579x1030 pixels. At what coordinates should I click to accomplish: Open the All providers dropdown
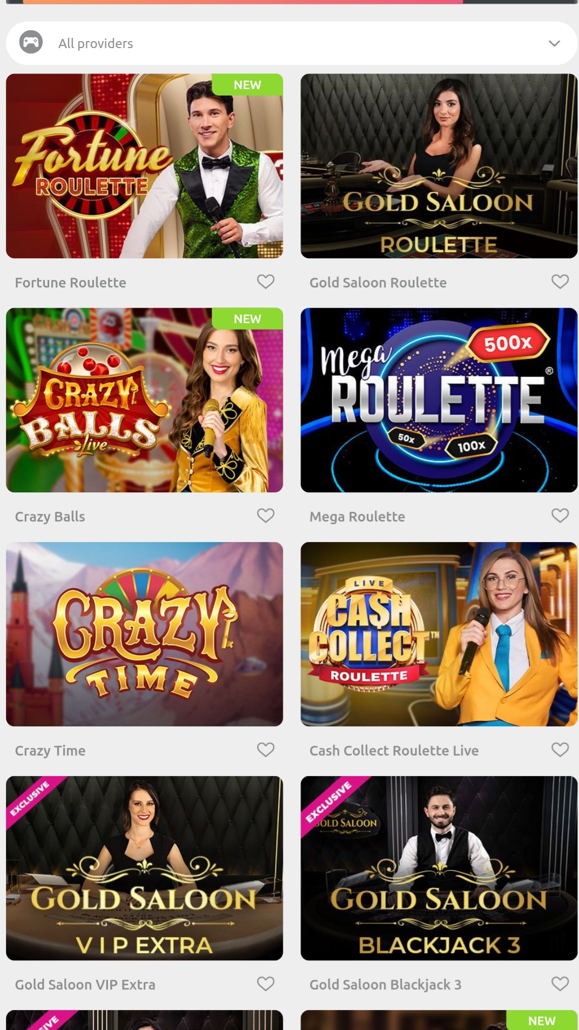(292, 43)
